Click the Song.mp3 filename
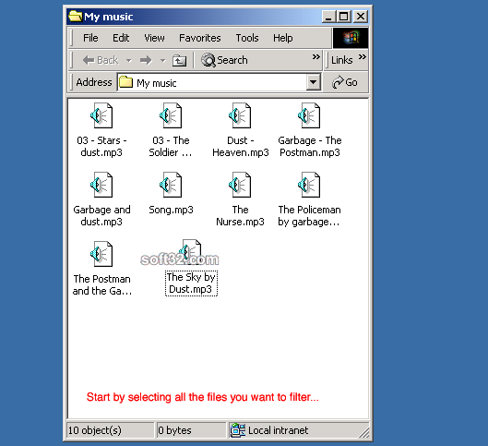 pos(171,210)
